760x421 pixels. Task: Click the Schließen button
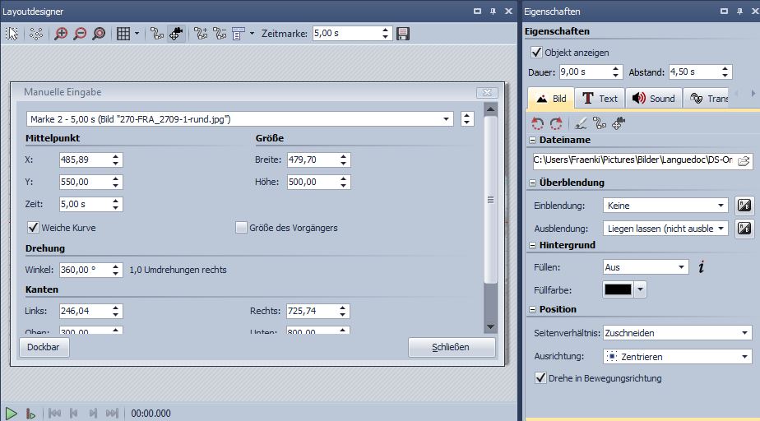pyautogui.click(x=452, y=347)
